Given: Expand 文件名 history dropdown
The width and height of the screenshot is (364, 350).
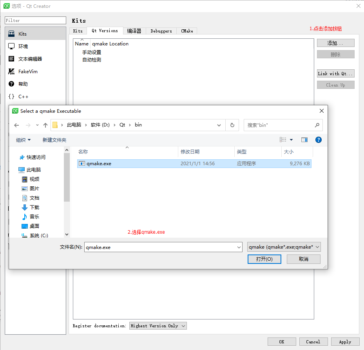Looking at the screenshot, I should click(x=239, y=247).
